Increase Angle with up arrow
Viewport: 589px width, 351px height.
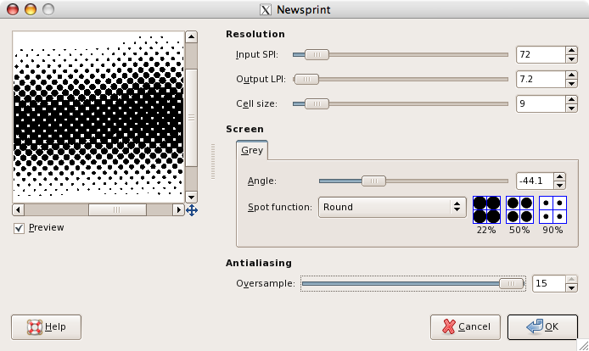[559, 177]
